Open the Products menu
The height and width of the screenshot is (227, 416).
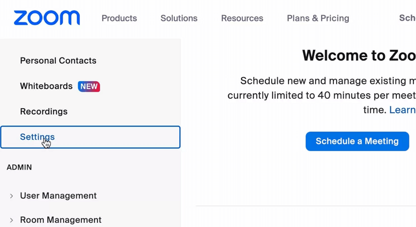pyautogui.click(x=119, y=18)
